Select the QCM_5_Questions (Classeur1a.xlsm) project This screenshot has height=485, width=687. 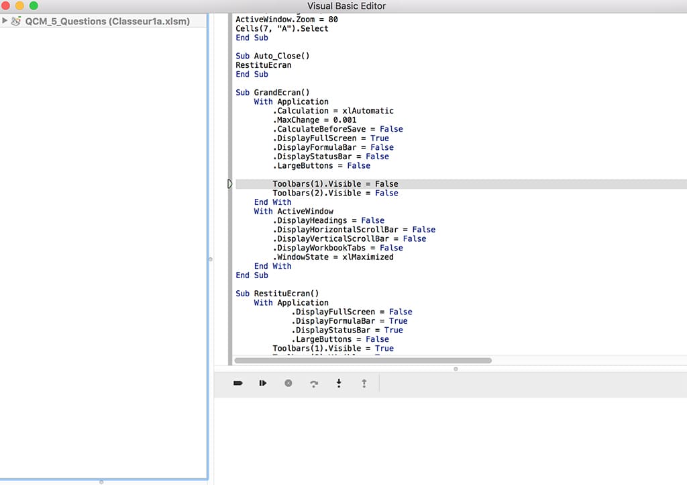coord(107,21)
